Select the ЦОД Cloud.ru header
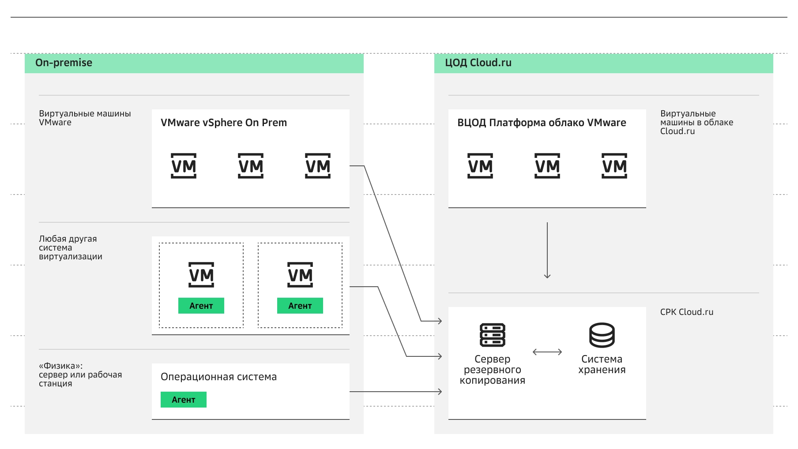The height and width of the screenshot is (449, 798). tap(604, 63)
